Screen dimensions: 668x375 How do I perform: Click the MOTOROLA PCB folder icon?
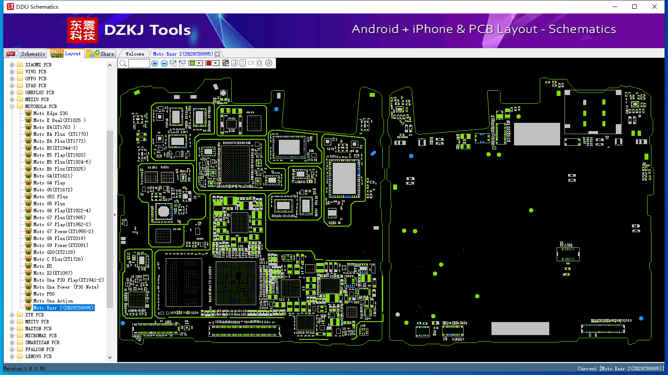(x=20, y=106)
